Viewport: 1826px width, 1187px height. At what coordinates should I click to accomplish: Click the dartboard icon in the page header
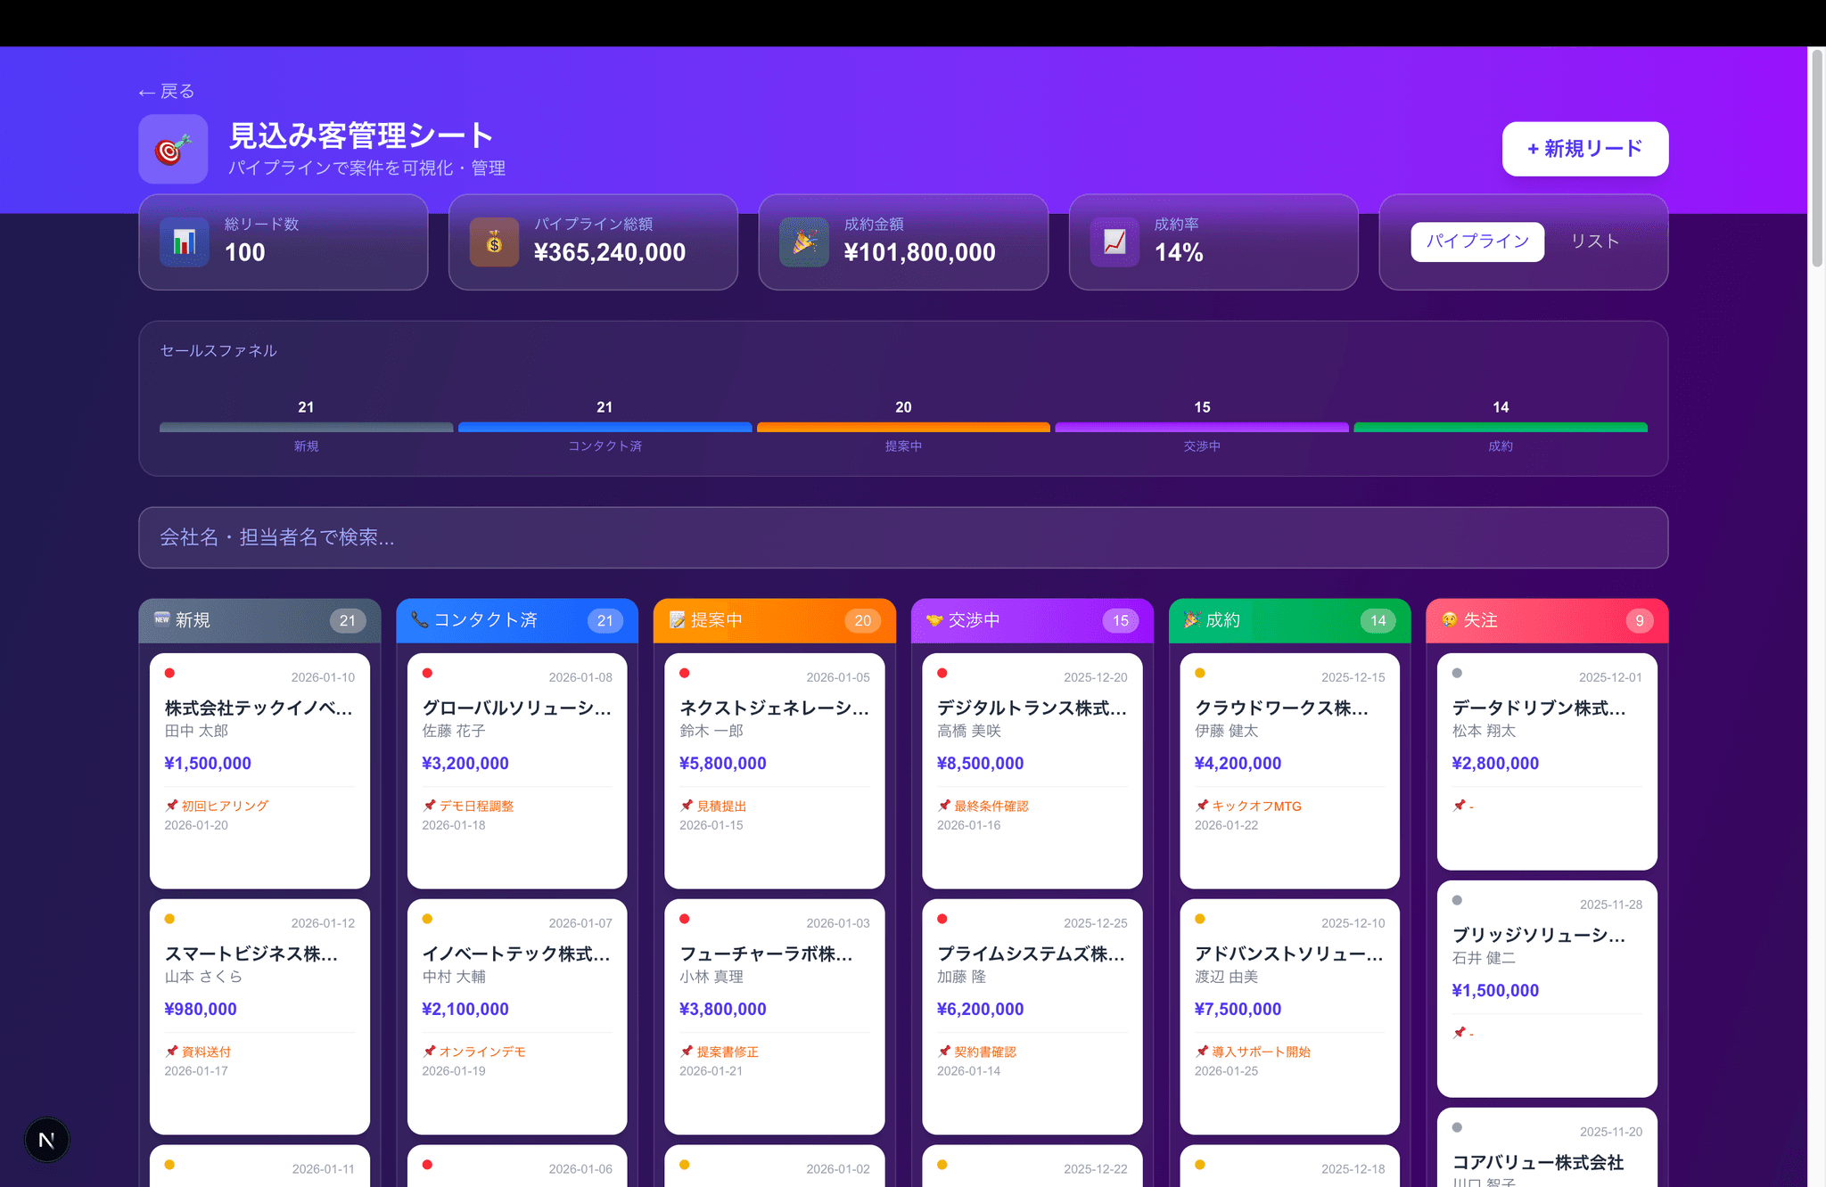[x=173, y=149]
